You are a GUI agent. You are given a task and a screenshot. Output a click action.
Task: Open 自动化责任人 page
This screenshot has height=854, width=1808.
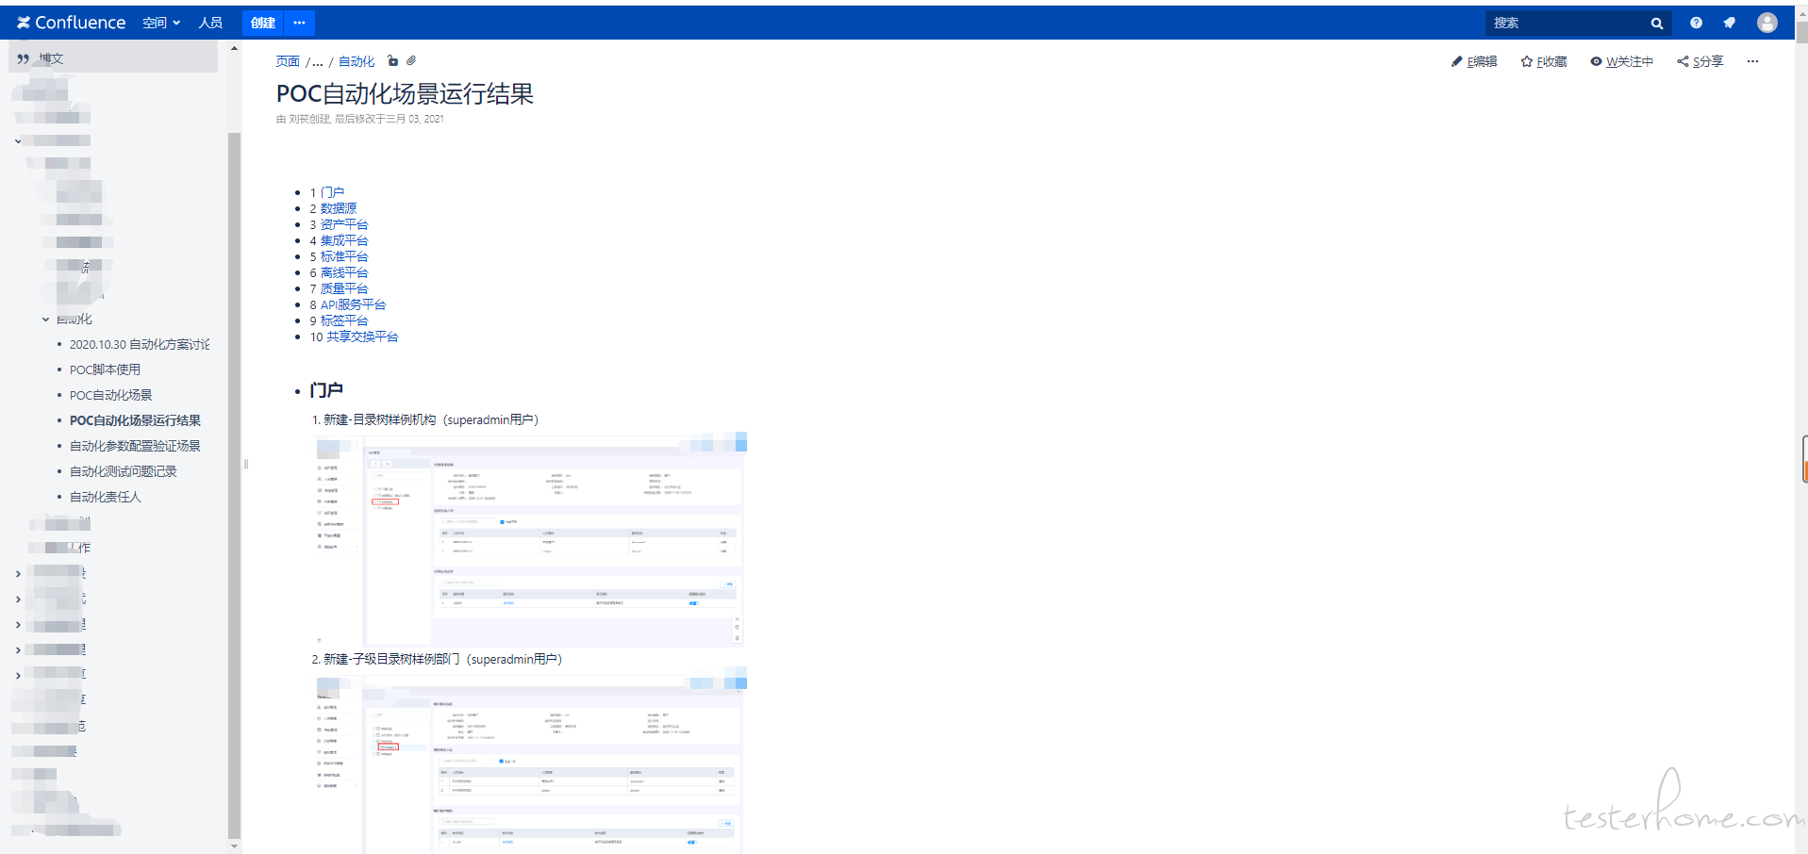105,497
